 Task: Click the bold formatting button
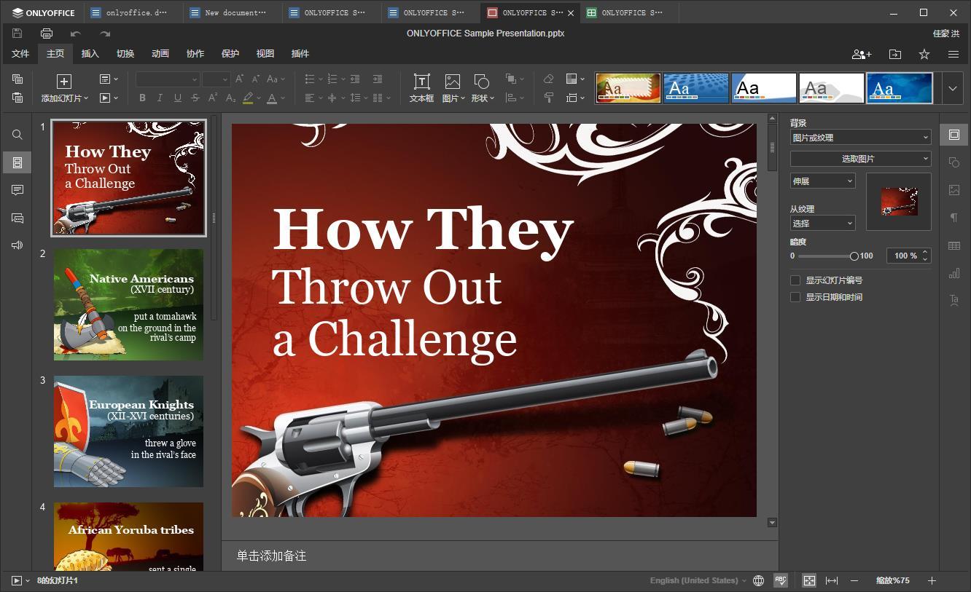point(142,98)
